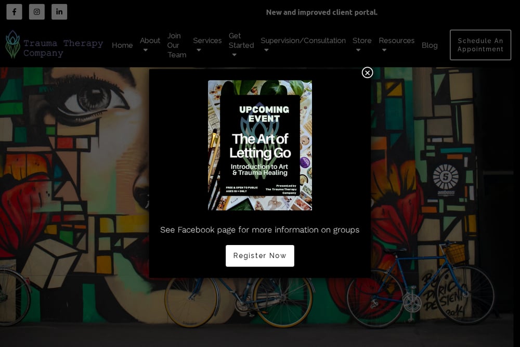Expand the Get Started dropdown arrow

pyautogui.click(x=234, y=55)
